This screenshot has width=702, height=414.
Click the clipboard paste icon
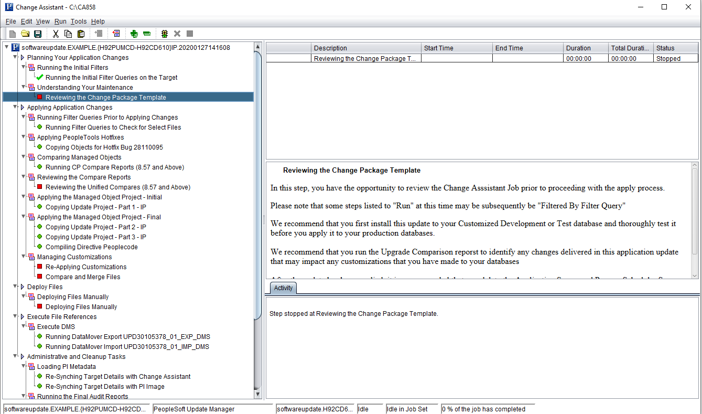click(x=81, y=34)
